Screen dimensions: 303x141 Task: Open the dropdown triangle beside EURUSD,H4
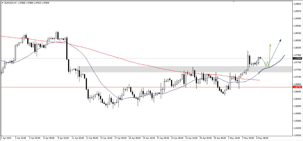click(2, 2)
